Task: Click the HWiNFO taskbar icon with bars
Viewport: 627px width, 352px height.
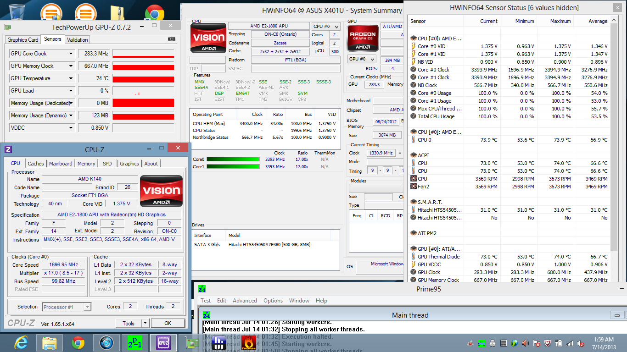Action: coord(220,343)
